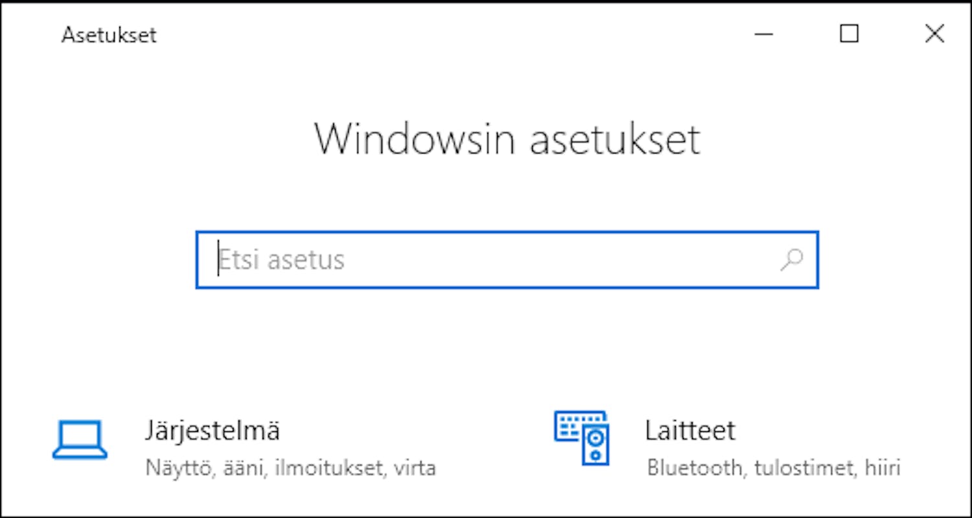Open the Laitteet category link
Viewport: 972px width, 518px height.
click(x=690, y=429)
